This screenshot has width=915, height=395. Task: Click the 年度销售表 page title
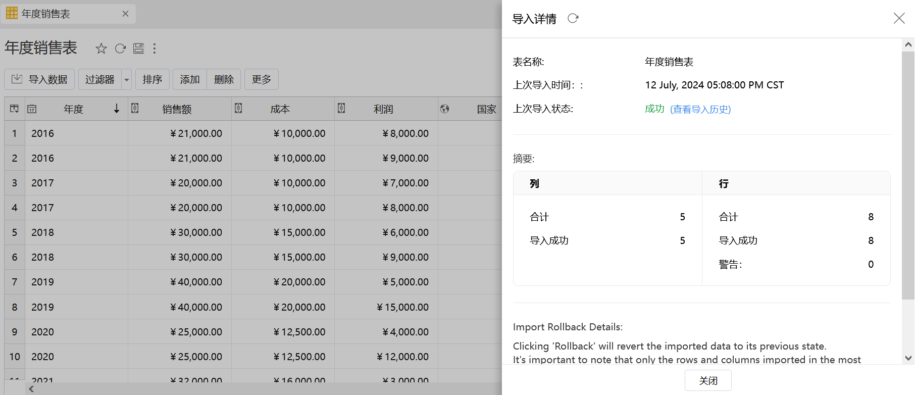coord(41,47)
